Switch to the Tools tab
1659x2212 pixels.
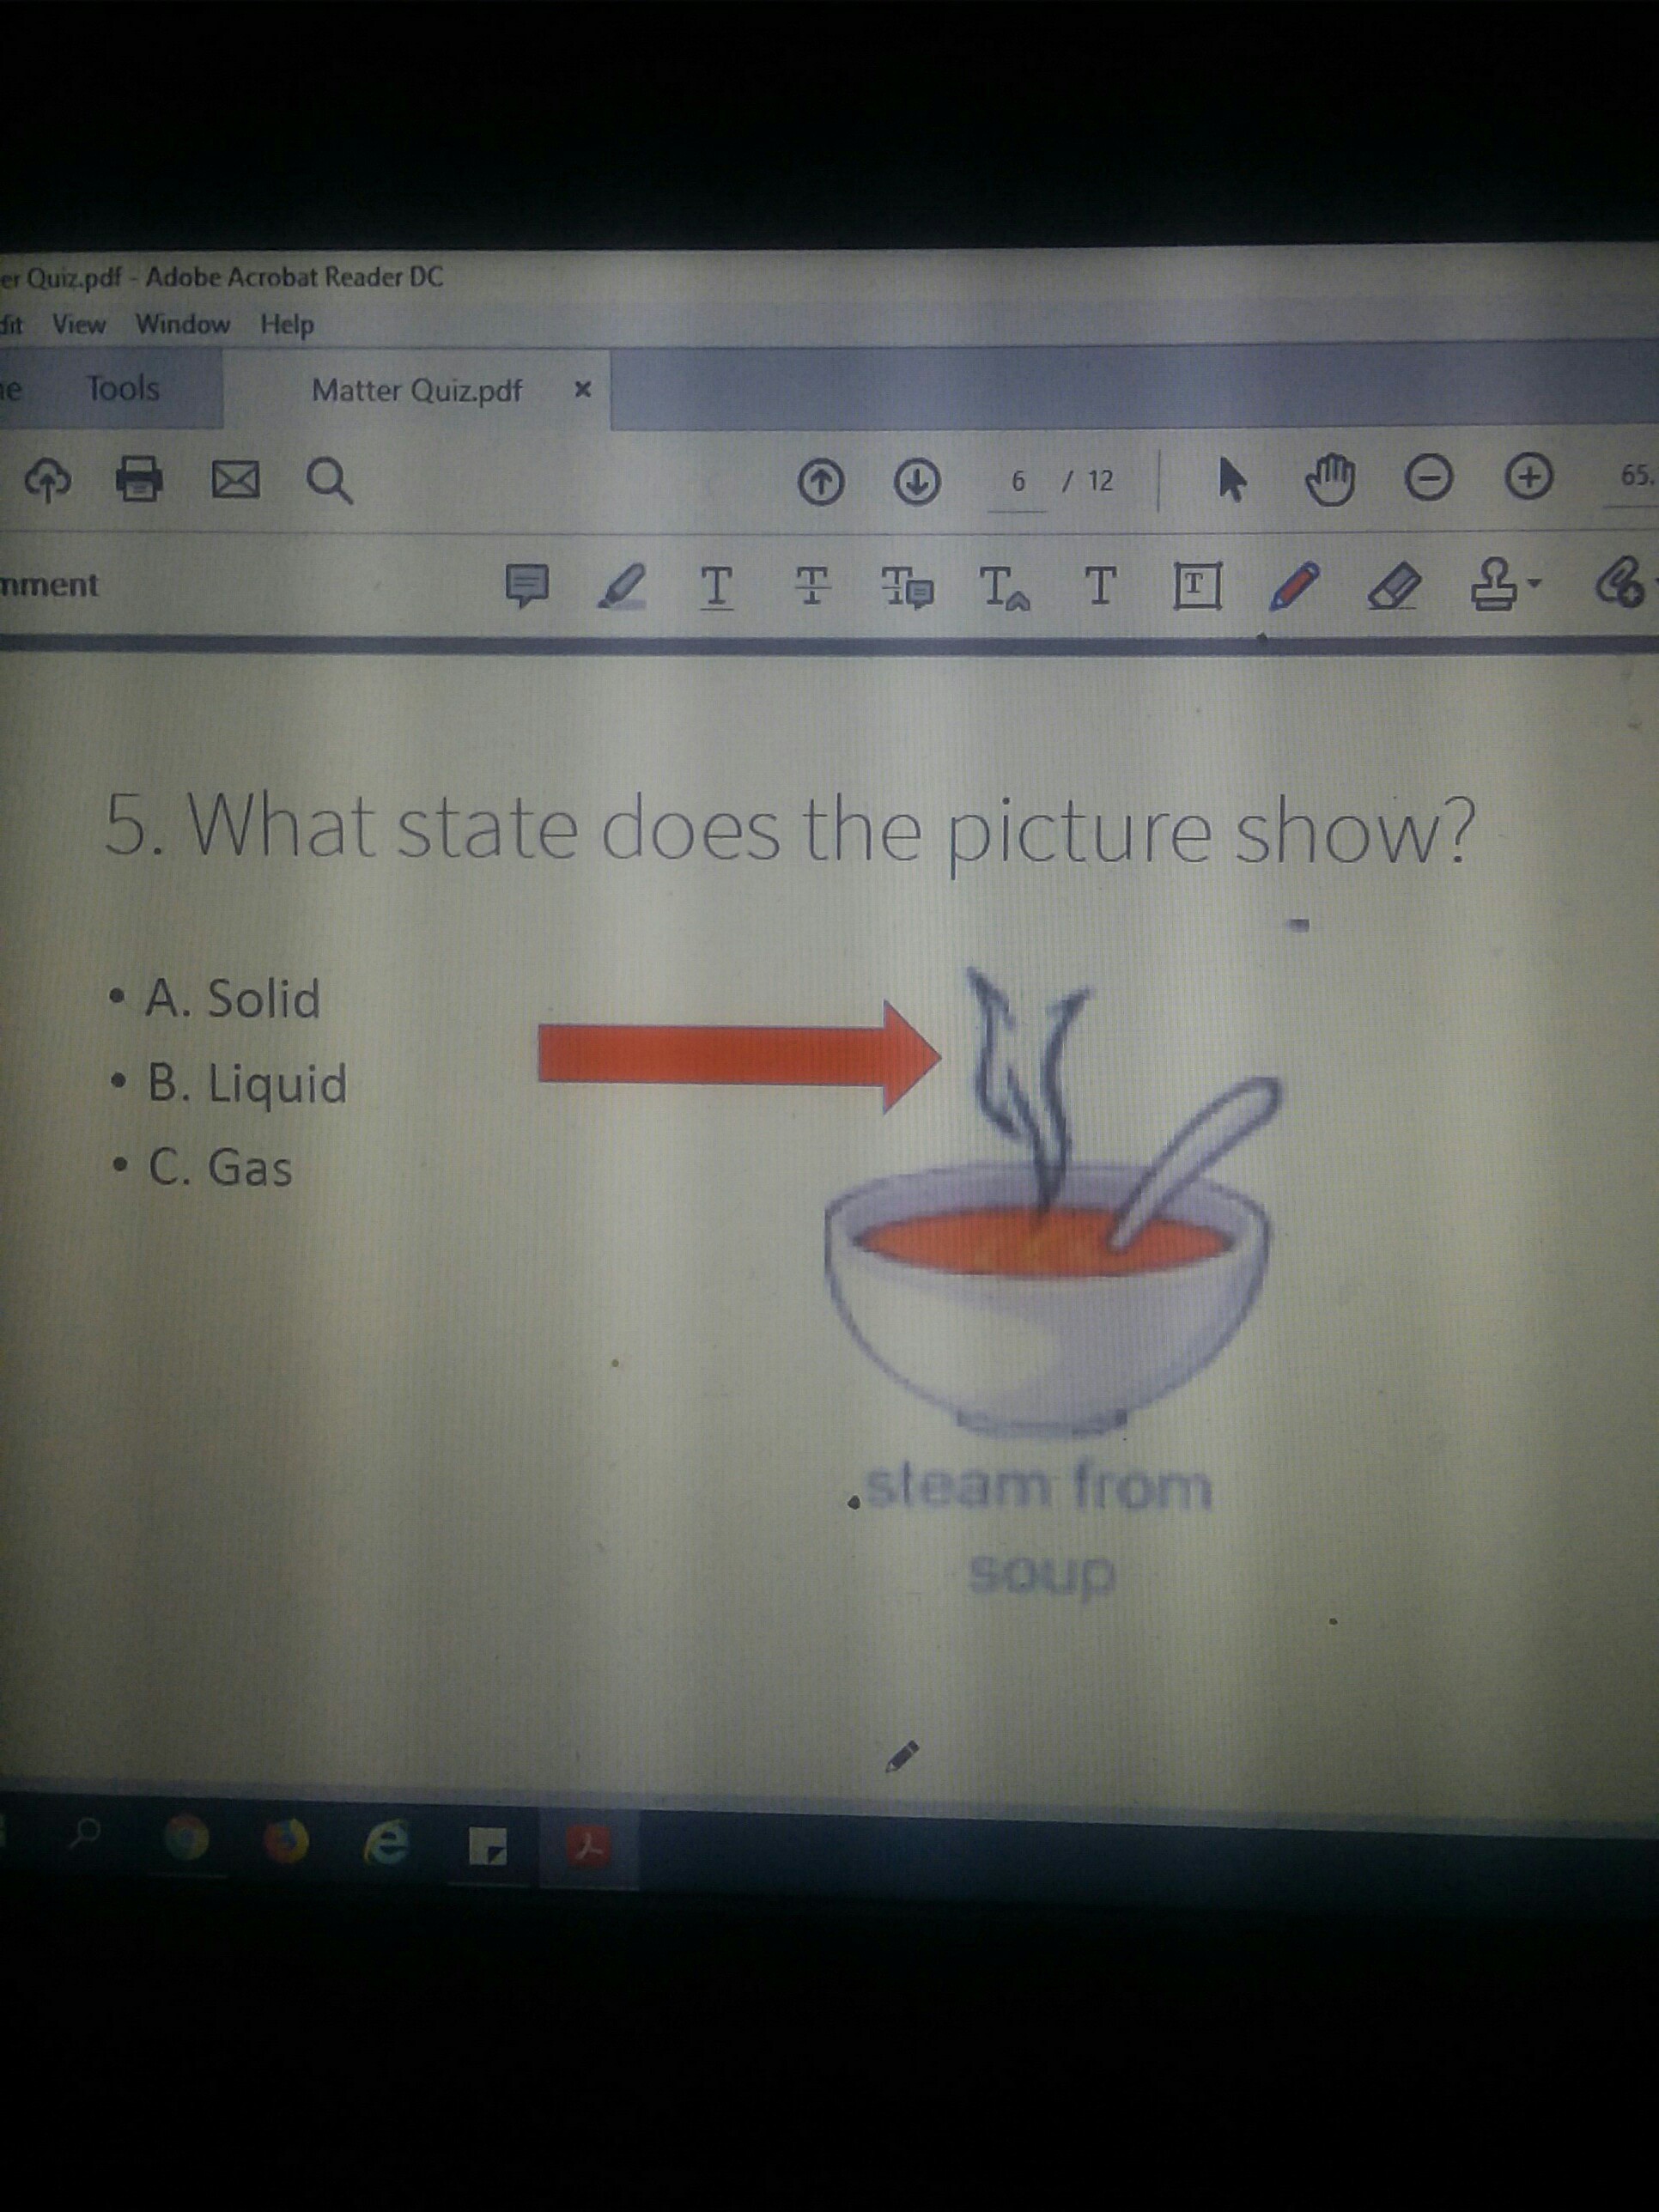[122, 388]
